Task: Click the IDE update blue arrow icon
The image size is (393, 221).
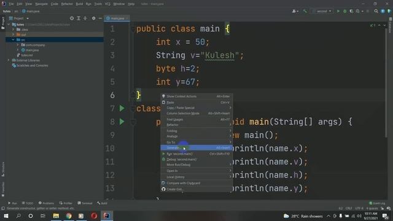Action: point(383,11)
